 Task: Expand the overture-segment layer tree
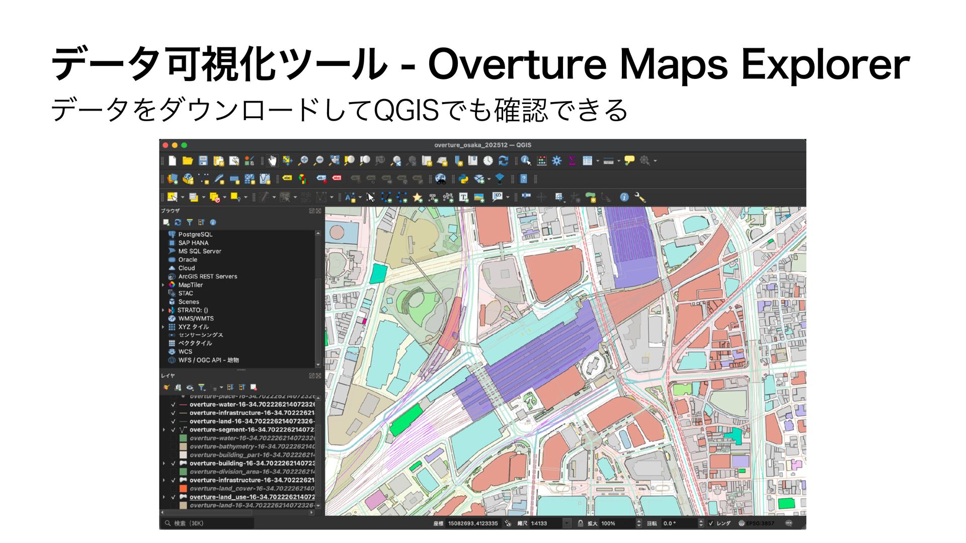click(164, 430)
